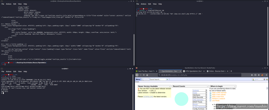Open a new Firefox tab with plus
269x110 pixels.
pyautogui.click(x=231, y=71)
